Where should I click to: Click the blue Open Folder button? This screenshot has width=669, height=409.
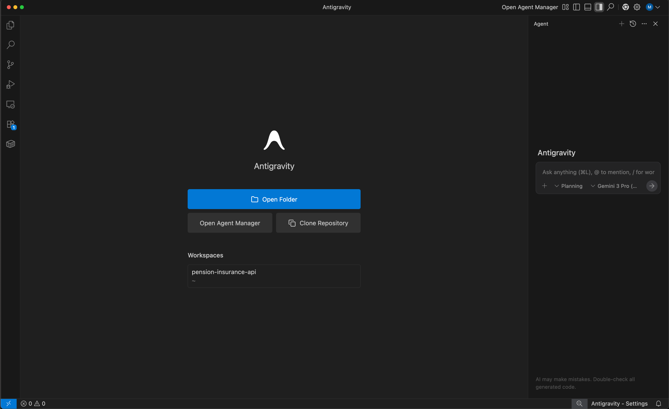click(274, 199)
